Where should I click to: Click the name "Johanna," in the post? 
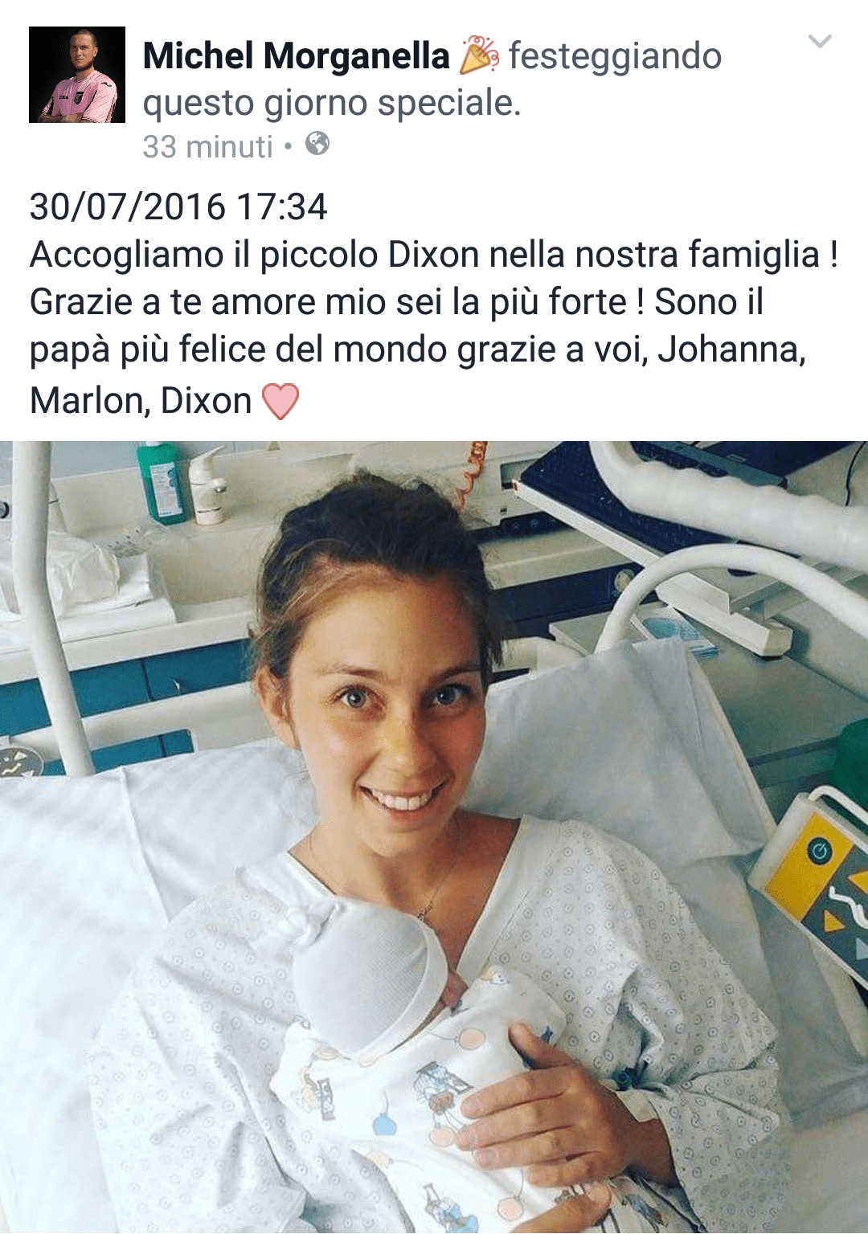tap(731, 349)
